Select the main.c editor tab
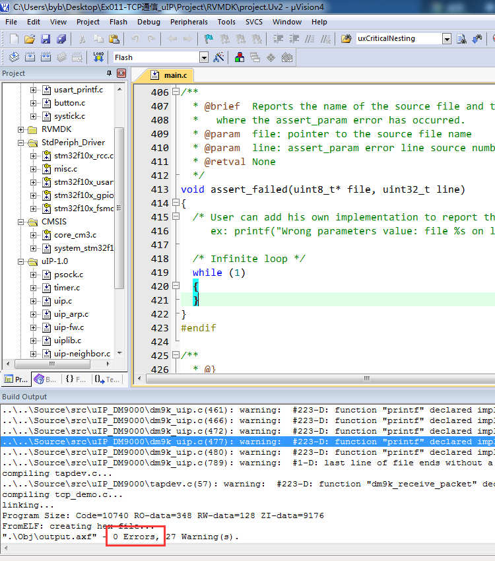 click(x=168, y=75)
